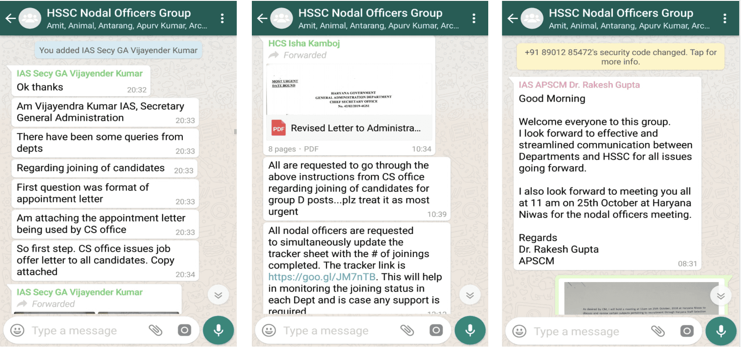This screenshot has height=347, width=741.
Task: Tap HSSC Nodal Officers Group title, middle chat
Action: pos(370,13)
